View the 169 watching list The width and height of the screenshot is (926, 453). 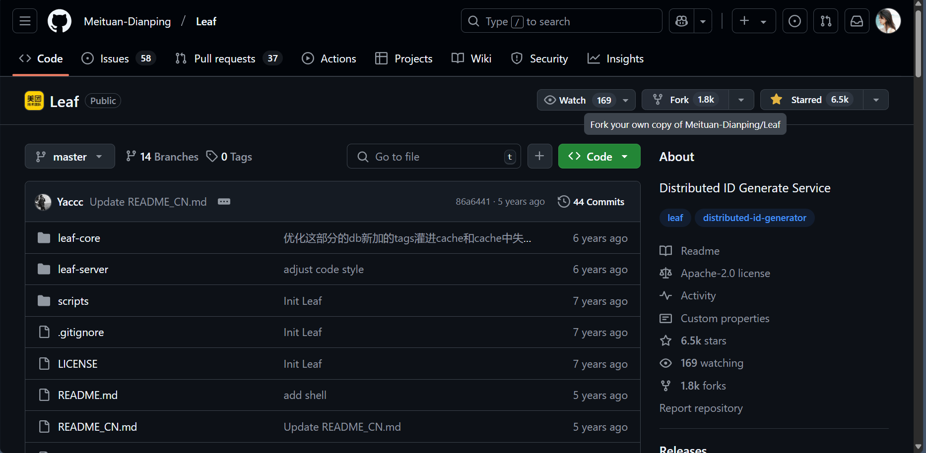tap(702, 363)
